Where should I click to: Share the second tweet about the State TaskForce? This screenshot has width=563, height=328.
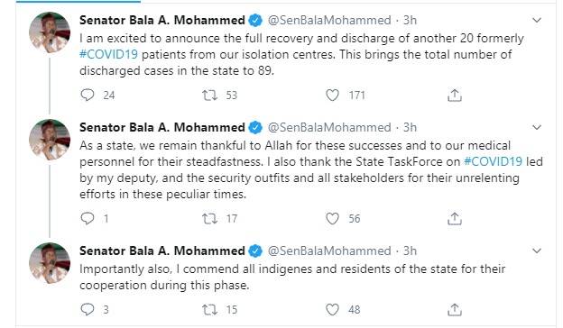pyautogui.click(x=455, y=218)
